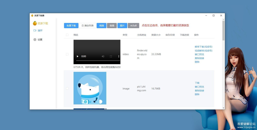
Task: Click the gear icon beside 设置
Action: [35, 40]
